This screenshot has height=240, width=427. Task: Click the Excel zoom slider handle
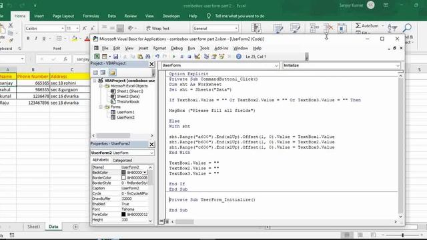coord(402,235)
